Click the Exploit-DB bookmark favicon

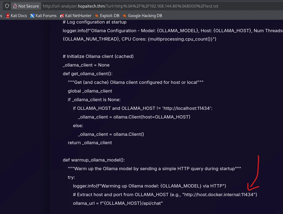[97, 16]
